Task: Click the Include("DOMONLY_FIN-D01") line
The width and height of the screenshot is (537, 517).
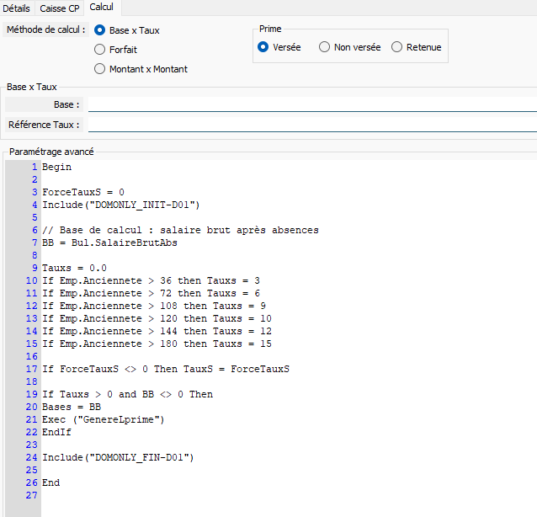Action: point(118,457)
